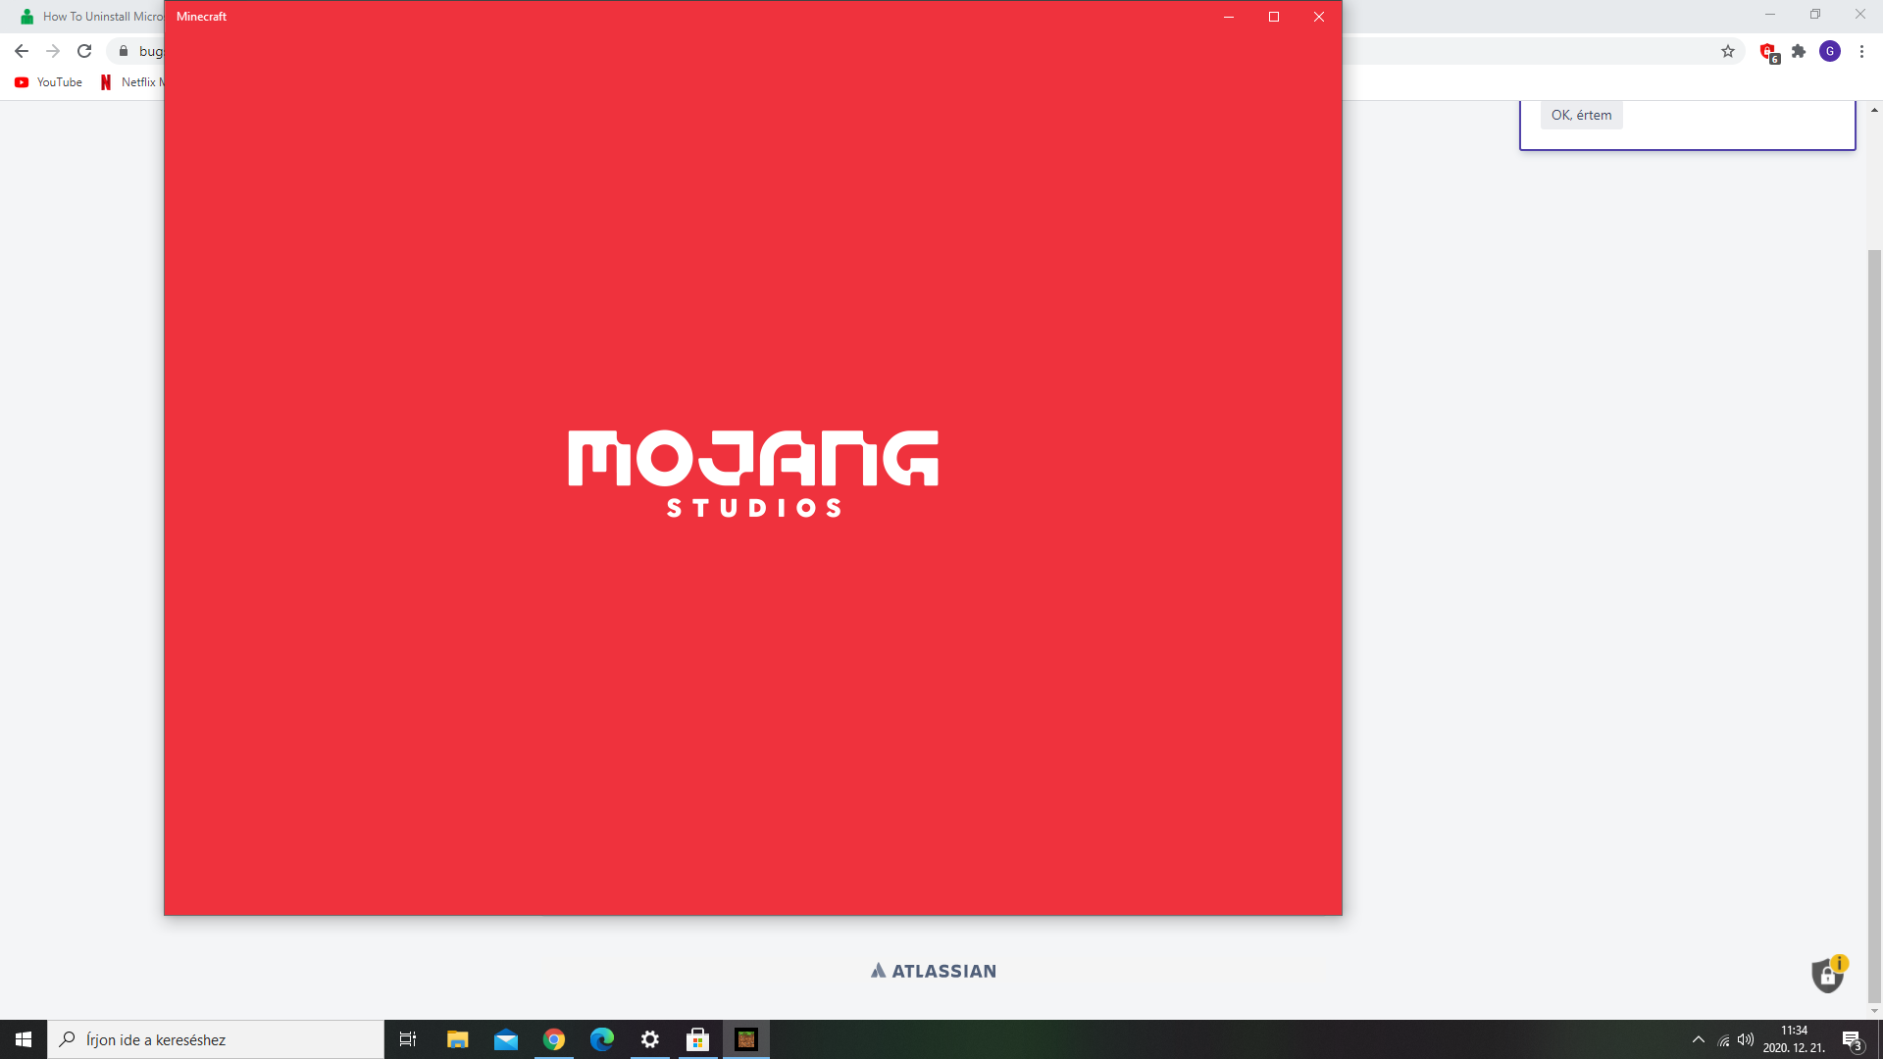This screenshot has width=1883, height=1059.
Task: Reload the browser page
Action: point(84,51)
